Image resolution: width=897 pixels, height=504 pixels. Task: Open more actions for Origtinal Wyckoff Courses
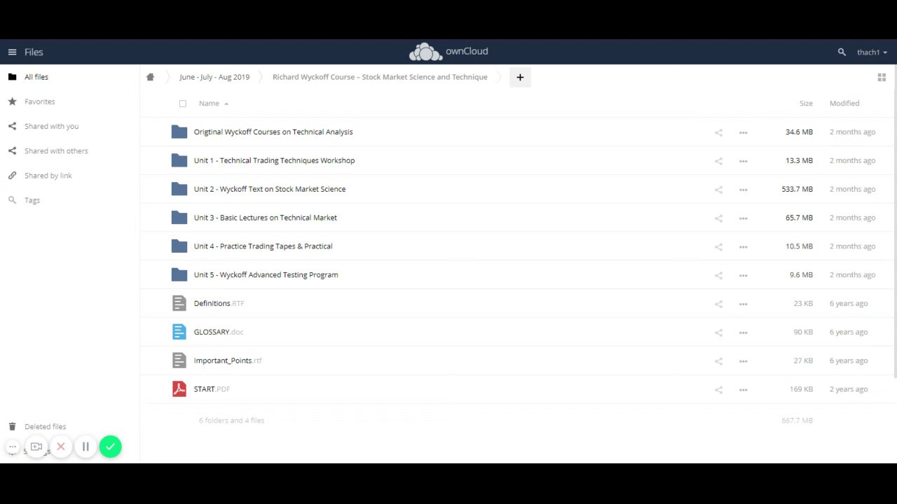coord(743,132)
